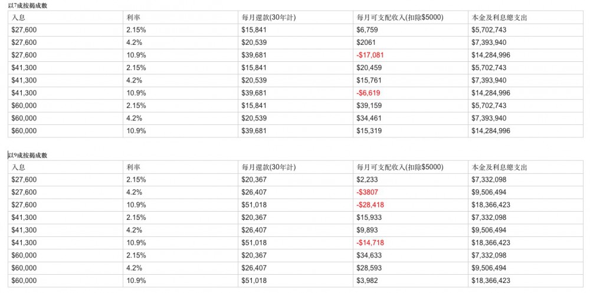This screenshot has width=590, height=293.
Task: Click the 以7成按揭成數 table title
Action: coord(28,5)
